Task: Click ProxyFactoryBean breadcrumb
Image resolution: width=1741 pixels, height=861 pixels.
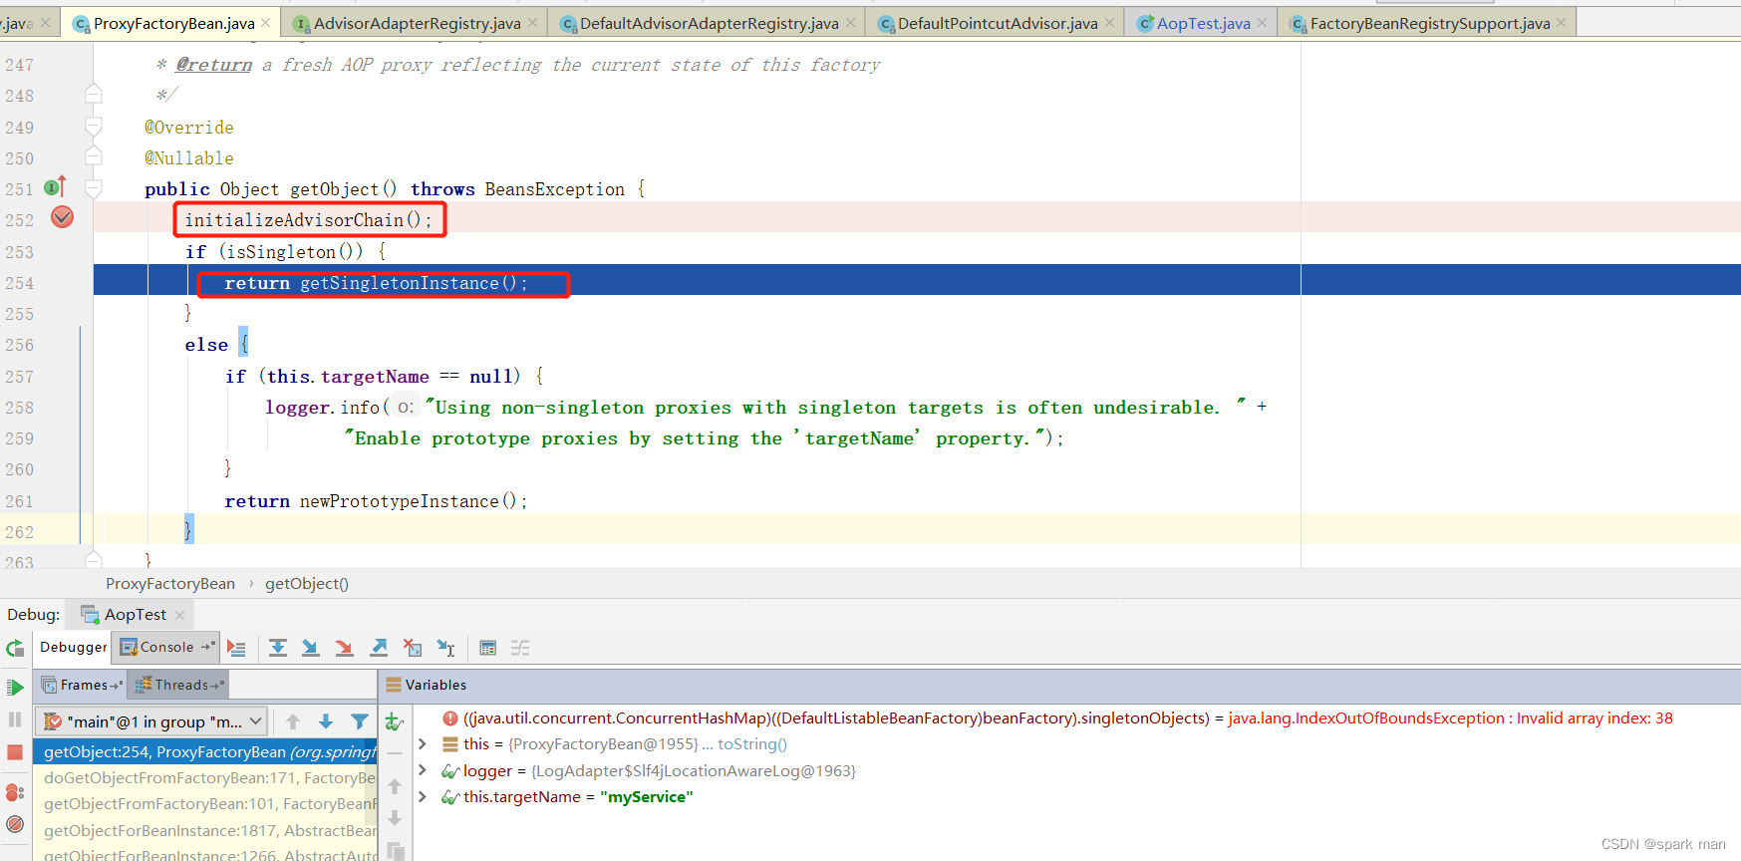Action: 170,584
